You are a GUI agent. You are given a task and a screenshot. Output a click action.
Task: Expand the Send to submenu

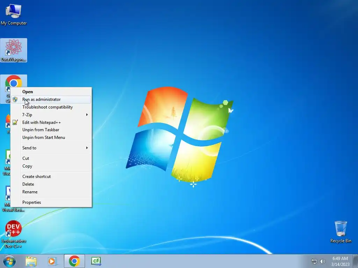[x=51, y=148]
